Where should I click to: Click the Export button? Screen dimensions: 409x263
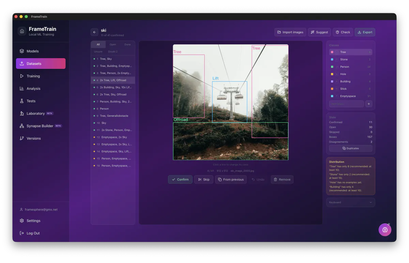365,32
